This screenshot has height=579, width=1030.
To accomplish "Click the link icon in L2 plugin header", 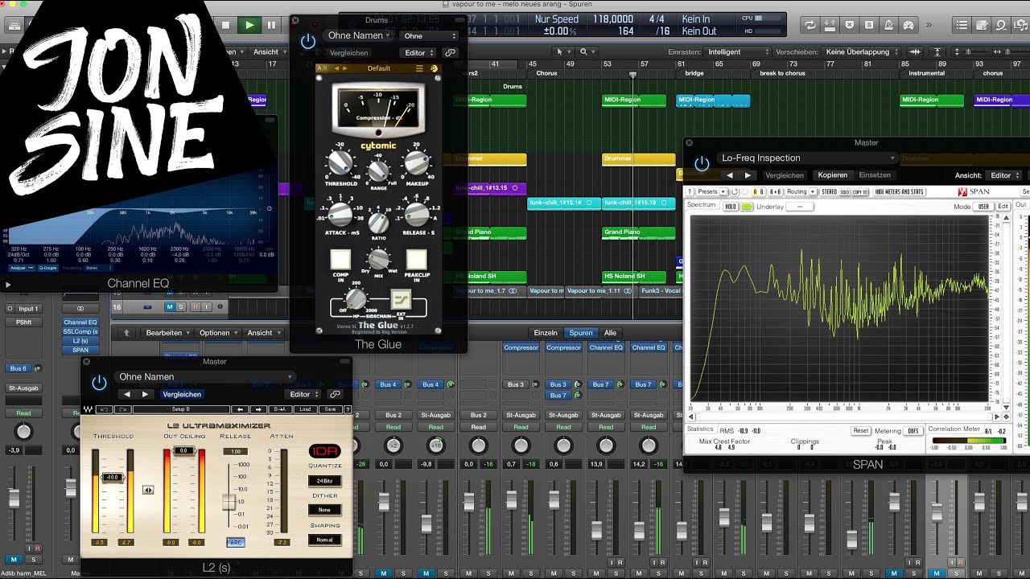I will (335, 394).
